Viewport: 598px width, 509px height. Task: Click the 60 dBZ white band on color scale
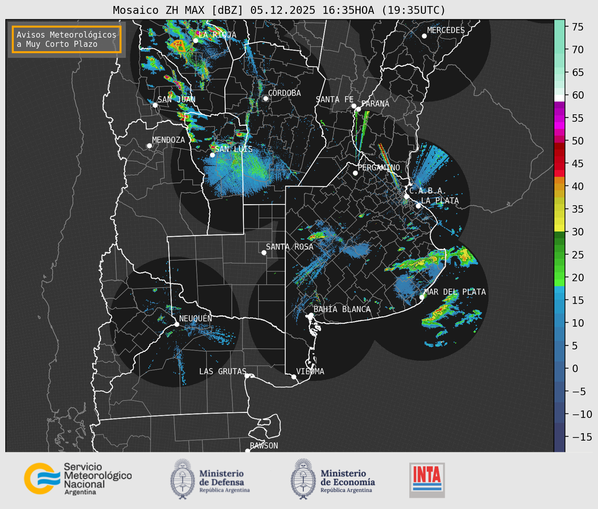559,98
